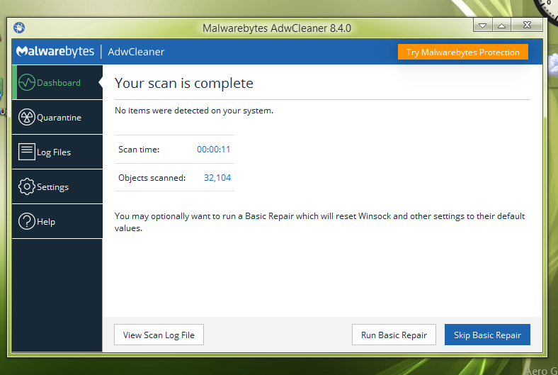Click View Scan Log File button
The width and height of the screenshot is (558, 375).
(x=159, y=335)
